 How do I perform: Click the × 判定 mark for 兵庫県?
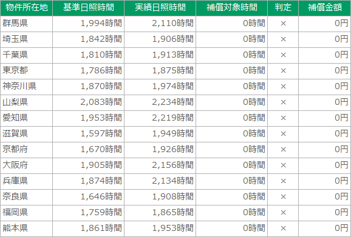tap(283, 181)
